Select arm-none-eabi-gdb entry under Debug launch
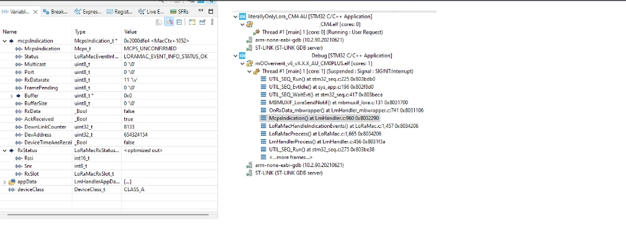 point(295,165)
